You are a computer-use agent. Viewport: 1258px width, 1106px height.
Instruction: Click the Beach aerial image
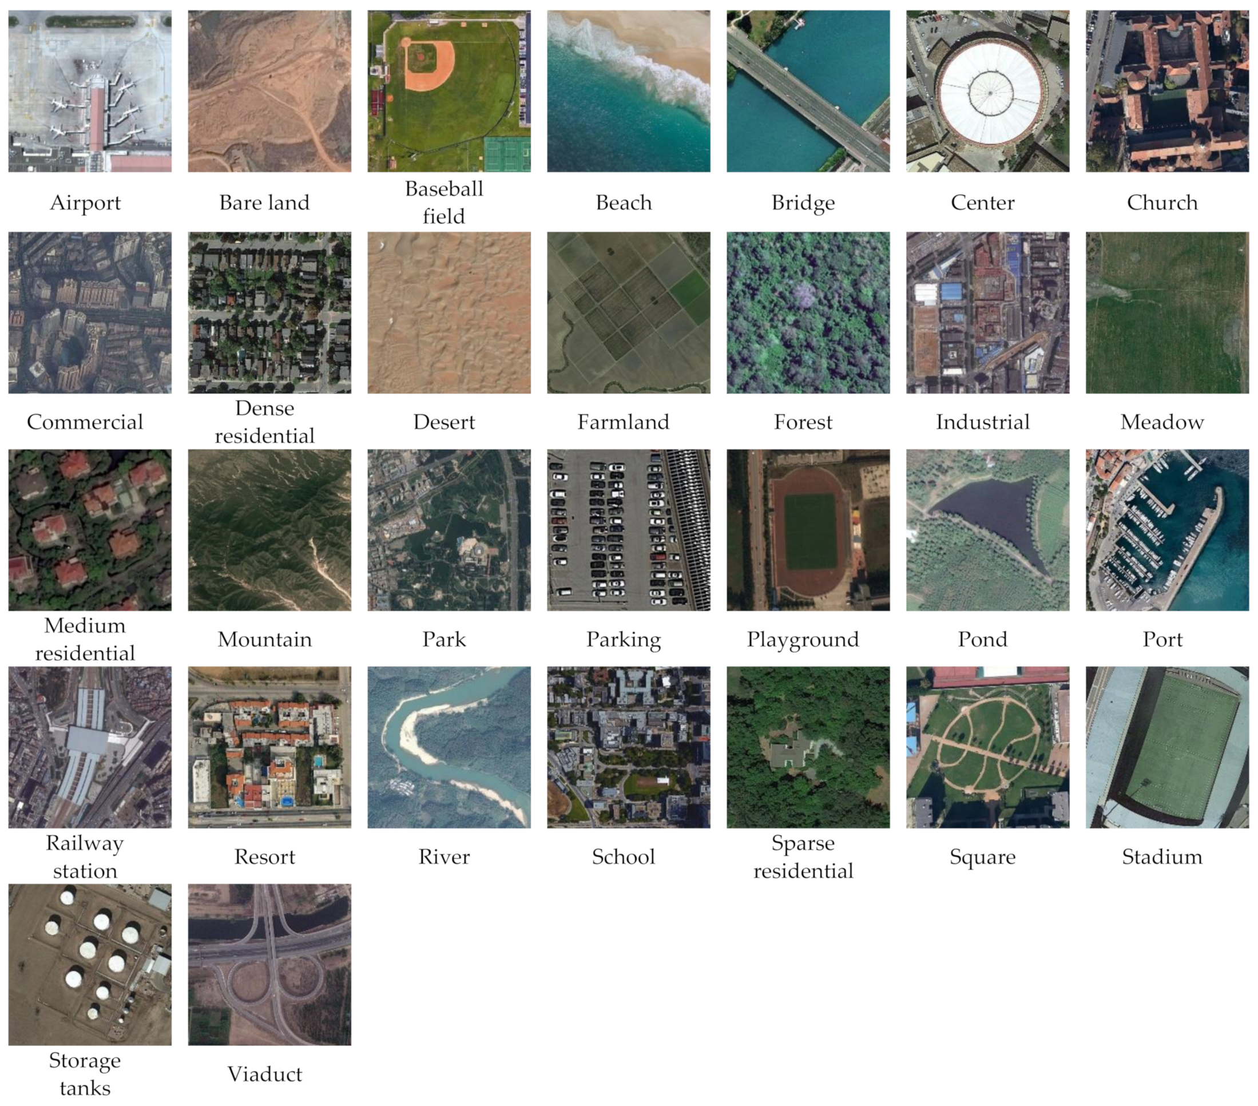pyautogui.click(x=628, y=91)
